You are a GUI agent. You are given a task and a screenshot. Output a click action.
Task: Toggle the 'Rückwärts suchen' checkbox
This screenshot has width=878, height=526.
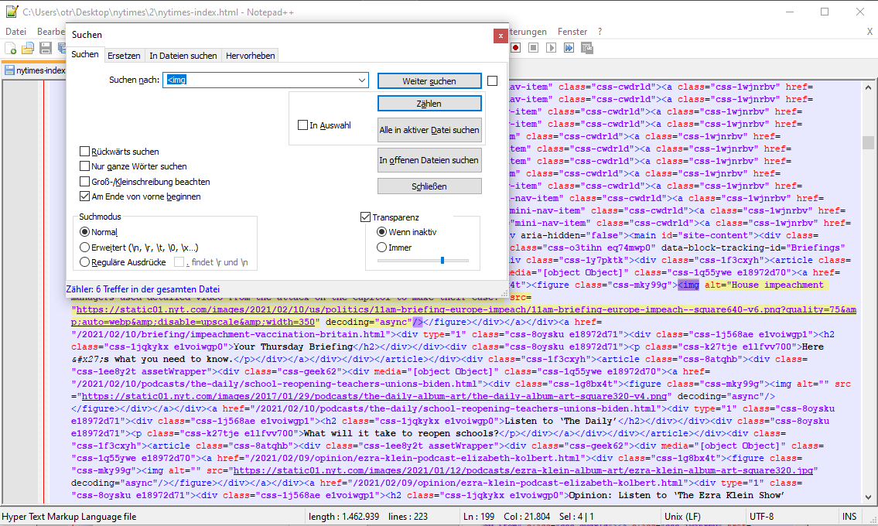pos(84,152)
